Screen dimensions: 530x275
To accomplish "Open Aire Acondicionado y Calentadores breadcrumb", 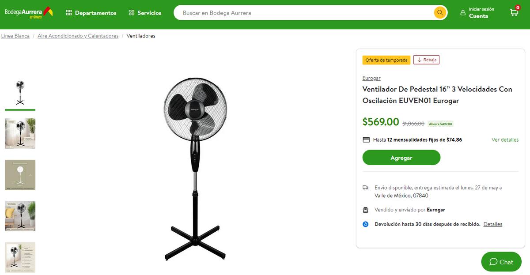I will pos(78,36).
